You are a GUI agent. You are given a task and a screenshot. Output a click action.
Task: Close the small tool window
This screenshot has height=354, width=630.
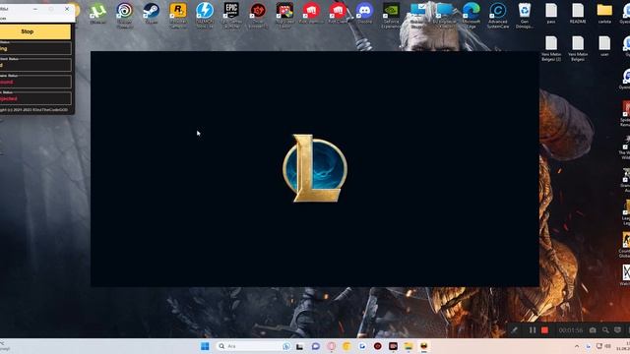[x=67, y=9]
